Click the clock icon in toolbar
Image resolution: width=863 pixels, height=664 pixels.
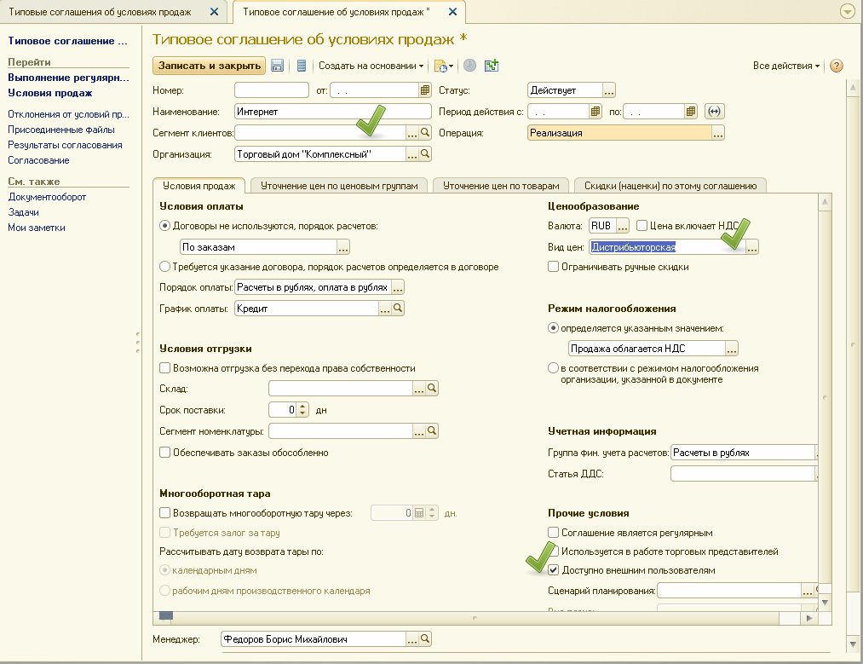[469, 66]
